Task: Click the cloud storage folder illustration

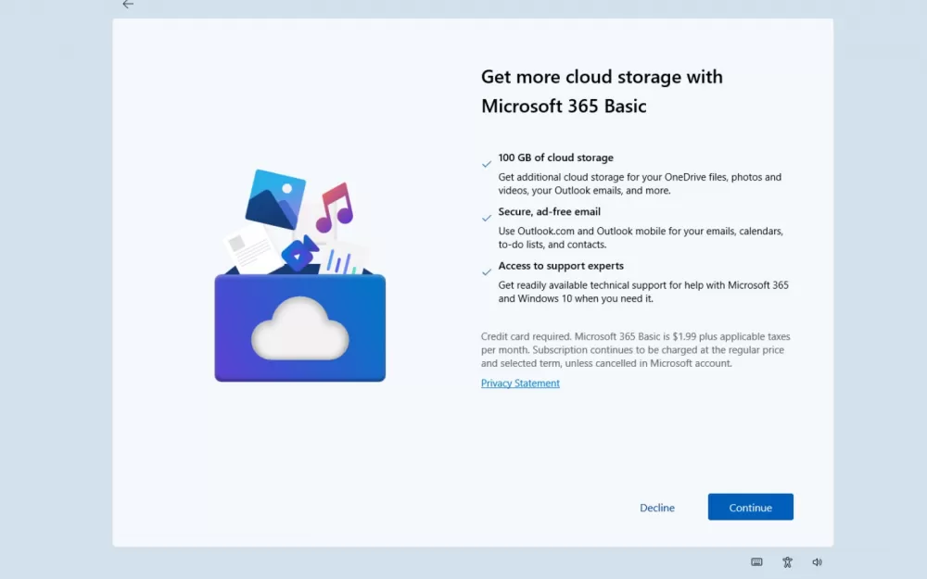Action: (x=299, y=275)
